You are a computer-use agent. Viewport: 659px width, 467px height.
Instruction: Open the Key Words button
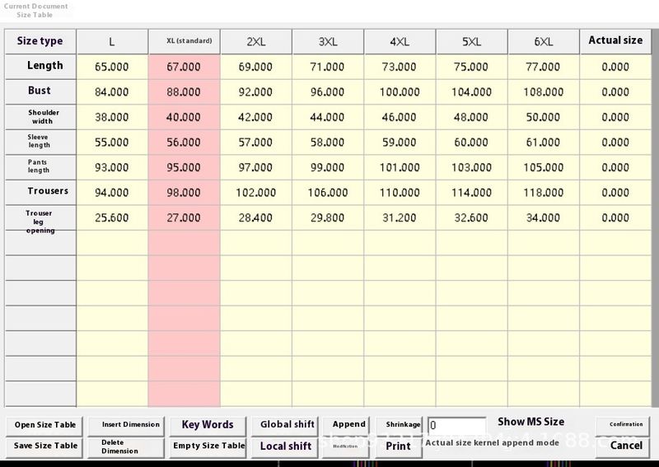(208, 425)
